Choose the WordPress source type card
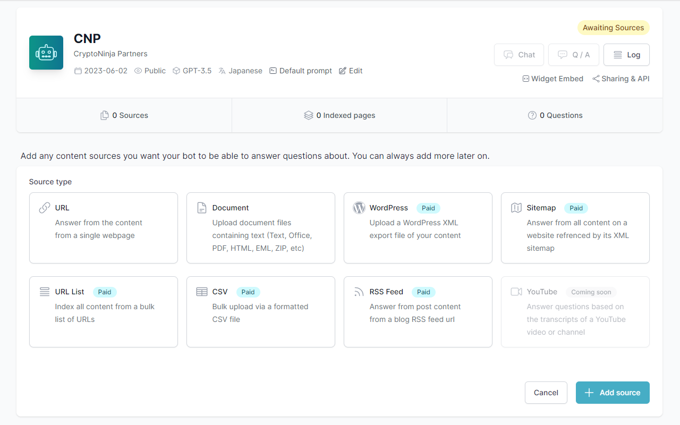Screen dimensions: 680x425 tap(418, 228)
